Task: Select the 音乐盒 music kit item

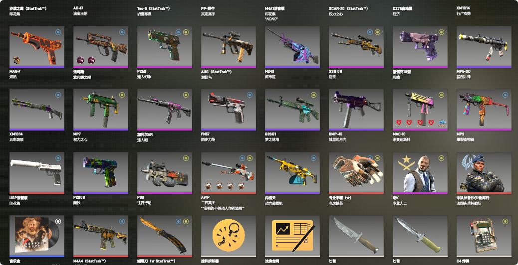Action: tap(36, 236)
